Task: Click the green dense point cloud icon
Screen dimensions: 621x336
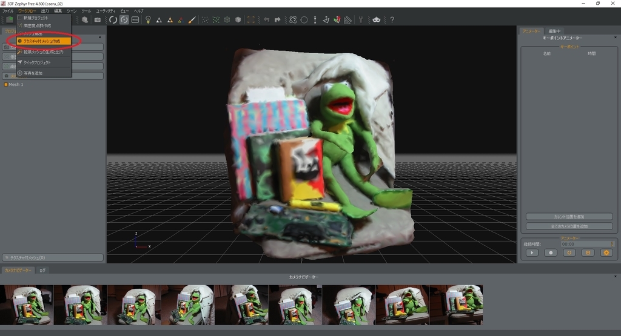Action: pyautogui.click(x=216, y=20)
